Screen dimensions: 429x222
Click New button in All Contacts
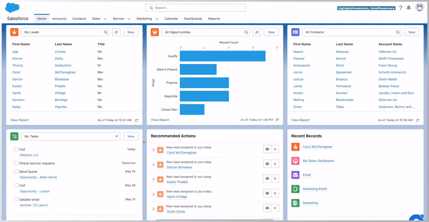[412, 32]
